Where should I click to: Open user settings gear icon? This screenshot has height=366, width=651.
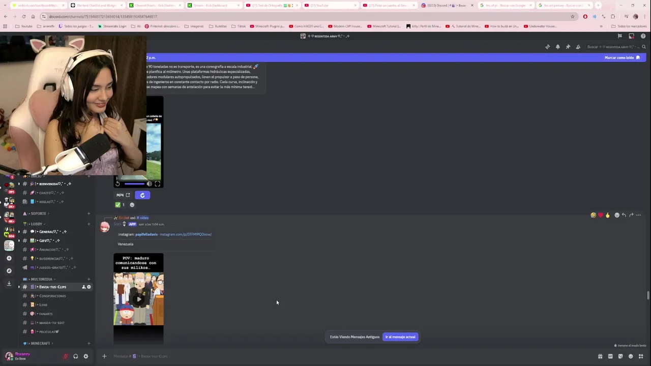[x=85, y=356]
